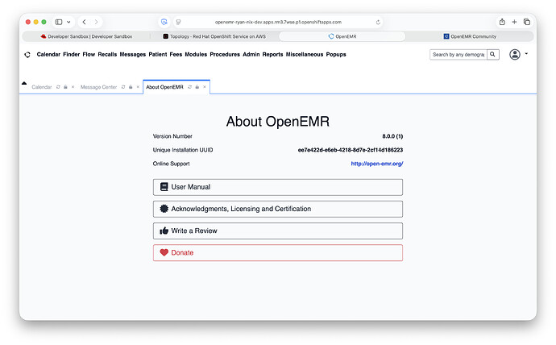Refresh the Calendar tab
This screenshot has height=345, width=556.
[58, 87]
